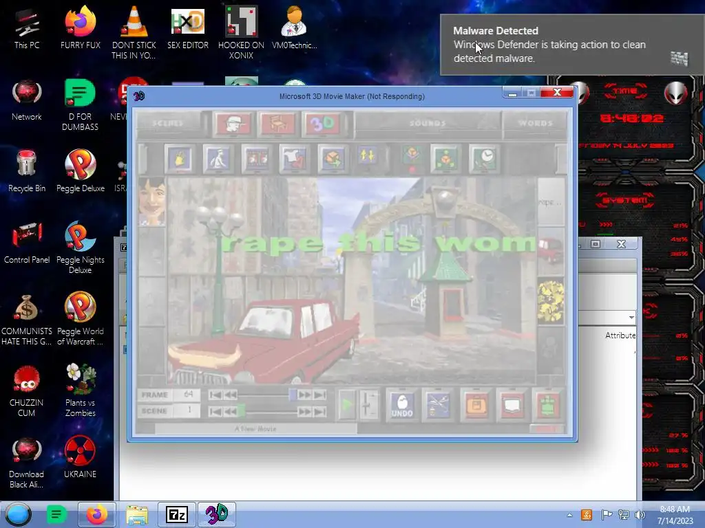Select the woman face thumbnail on the left
The width and height of the screenshot is (705, 528).
coord(151,201)
